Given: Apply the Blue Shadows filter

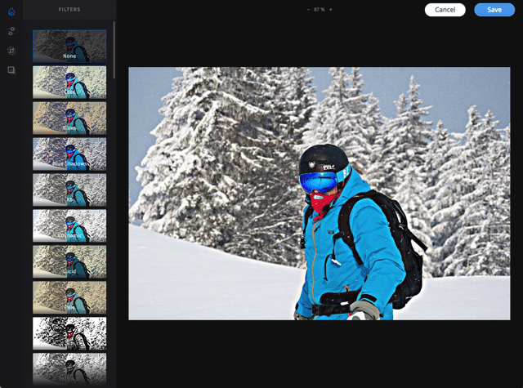Looking at the screenshot, I should [x=69, y=154].
